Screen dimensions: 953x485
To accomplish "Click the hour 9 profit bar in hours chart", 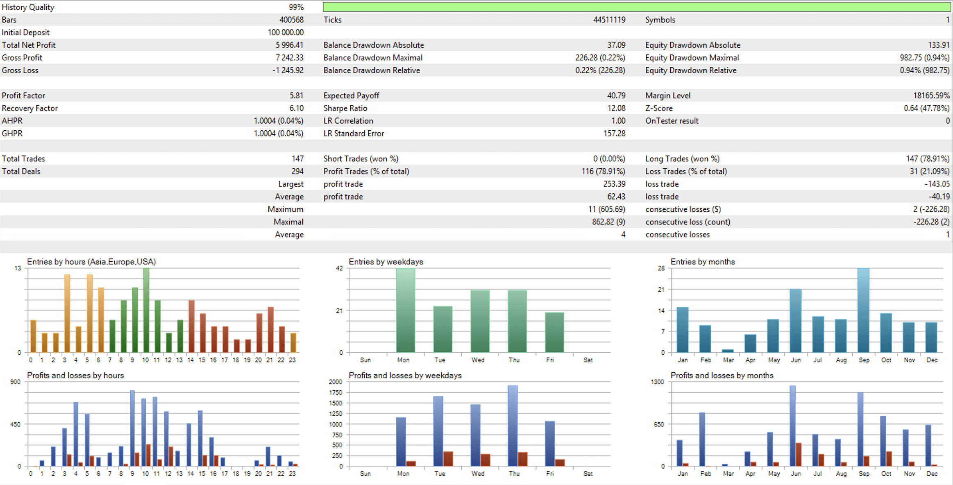I will 132,428.
